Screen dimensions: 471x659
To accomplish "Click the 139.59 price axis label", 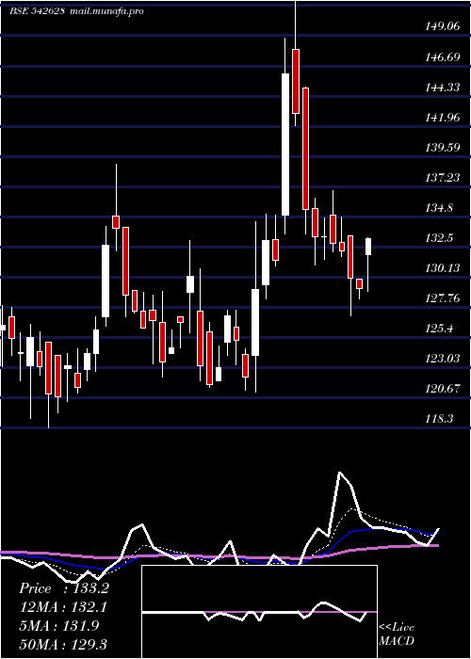I will (x=442, y=148).
